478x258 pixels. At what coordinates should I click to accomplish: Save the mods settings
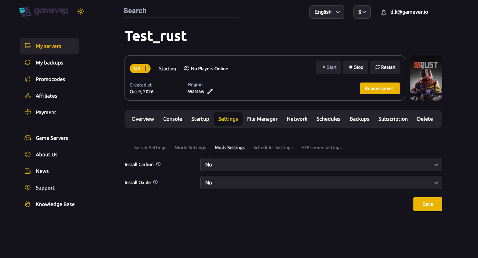click(428, 204)
